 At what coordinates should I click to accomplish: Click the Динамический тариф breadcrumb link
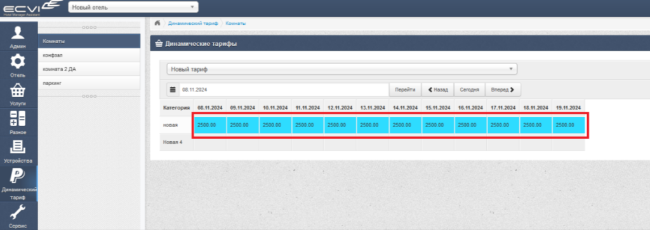[x=193, y=24]
